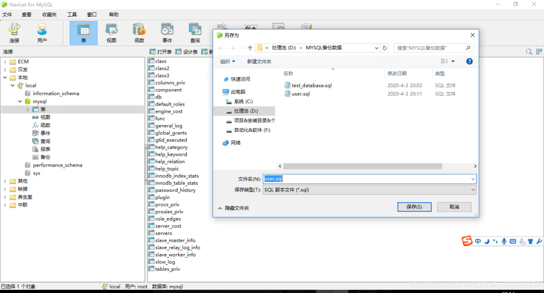Image resolution: width=544 pixels, height=293 pixels.
Task: Select 网络 in the navigation pane
Action: [x=236, y=143]
